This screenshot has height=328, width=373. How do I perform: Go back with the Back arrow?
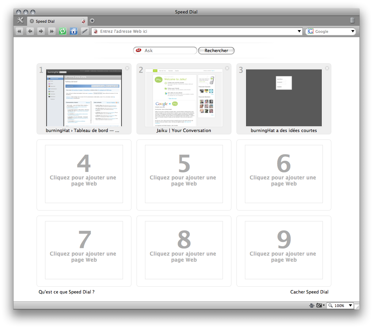point(30,31)
